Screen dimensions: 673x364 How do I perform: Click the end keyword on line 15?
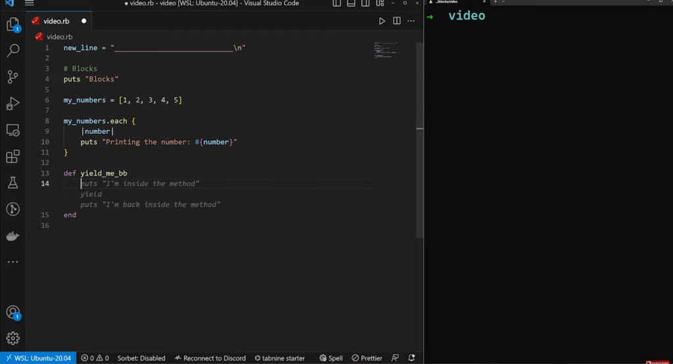click(70, 215)
